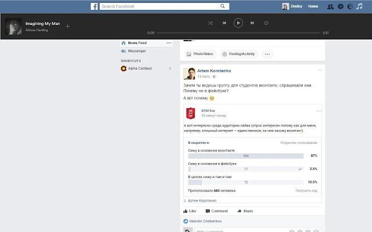Viewport: 372px width, 232px height.
Task: Go to Home in the top bar
Action: pyautogui.click(x=313, y=6)
